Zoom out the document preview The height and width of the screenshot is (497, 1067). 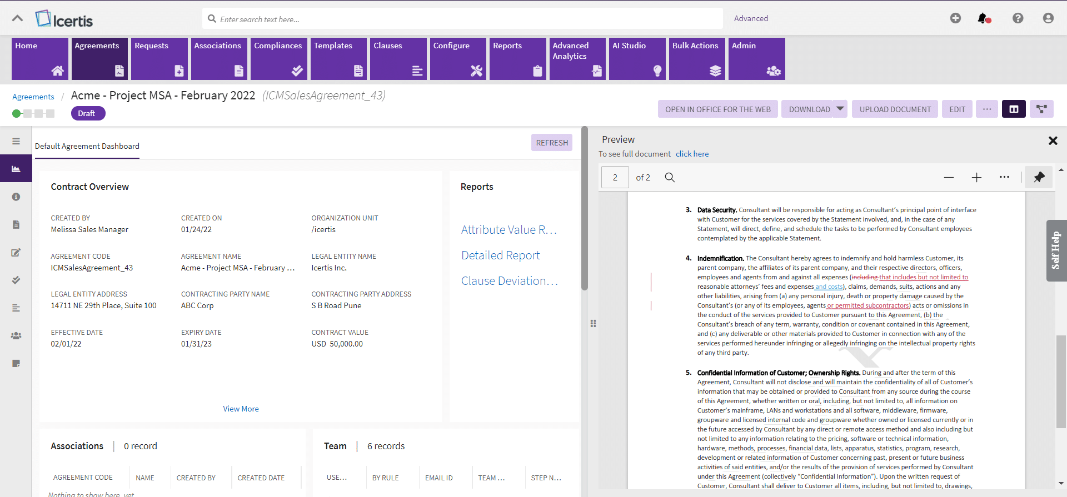(949, 177)
